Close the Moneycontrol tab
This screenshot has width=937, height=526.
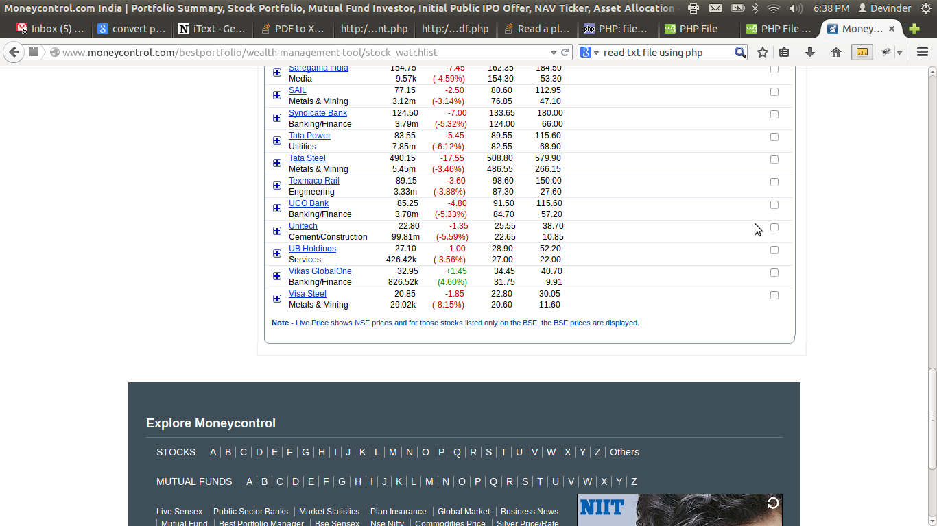[x=892, y=29]
